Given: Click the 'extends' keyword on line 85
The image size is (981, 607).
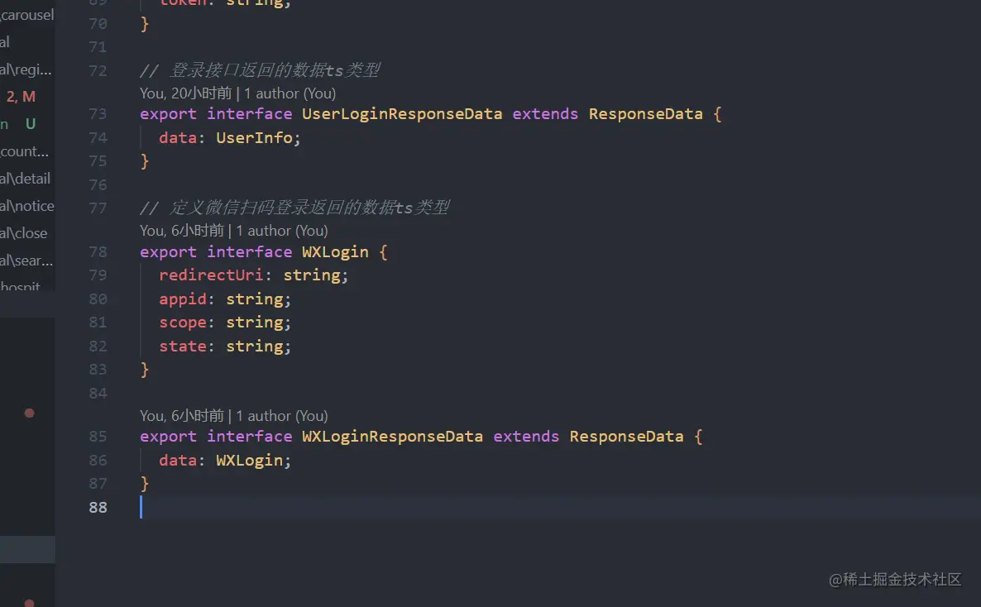Looking at the screenshot, I should [525, 436].
